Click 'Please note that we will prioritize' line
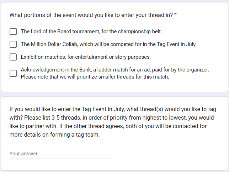 [x=95, y=77]
